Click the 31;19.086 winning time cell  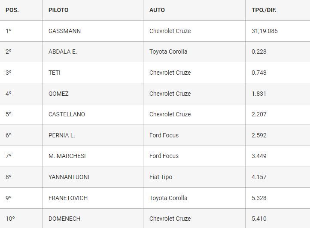(278, 31)
